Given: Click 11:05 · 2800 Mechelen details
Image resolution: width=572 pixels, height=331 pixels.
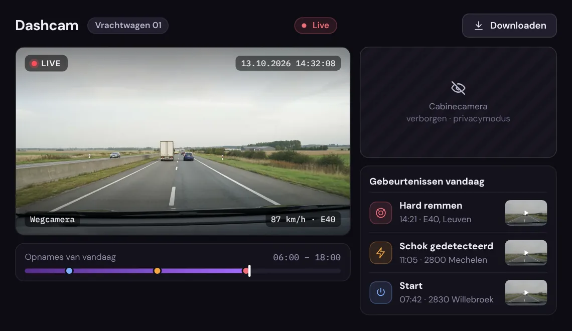Looking at the screenshot, I should (443, 260).
